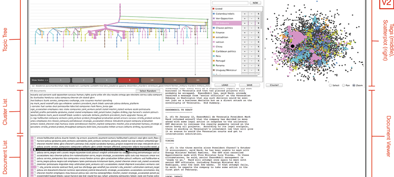Click plus button for Colombia/rebels tag
394x177 pixels.
coord(244,14)
